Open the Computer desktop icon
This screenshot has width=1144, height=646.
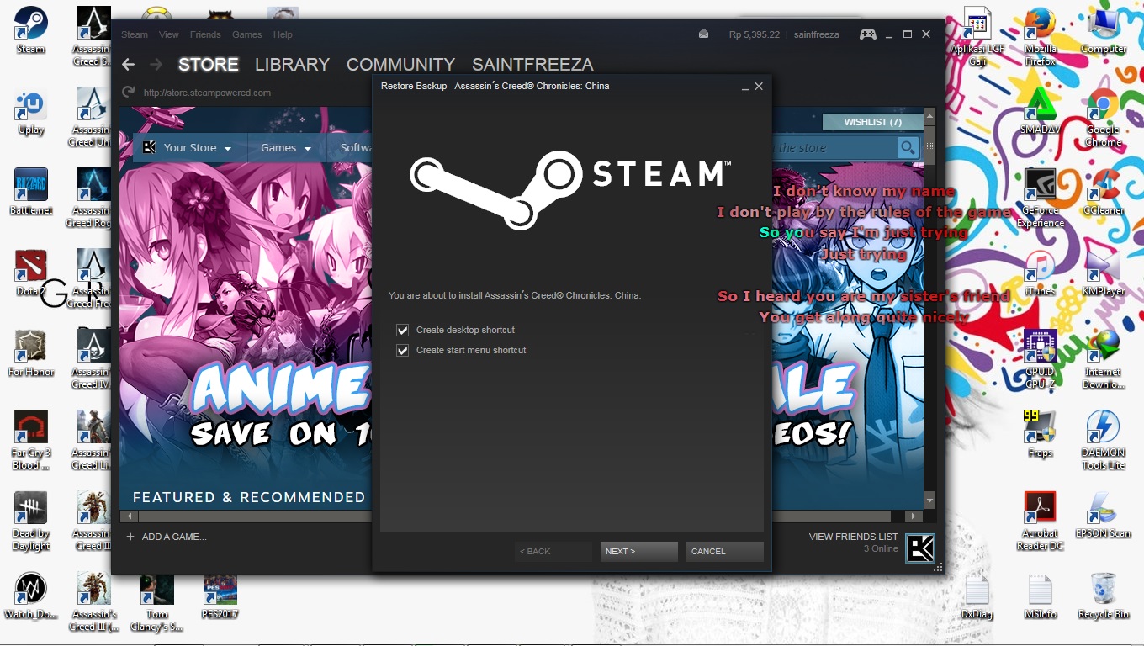[x=1104, y=29]
